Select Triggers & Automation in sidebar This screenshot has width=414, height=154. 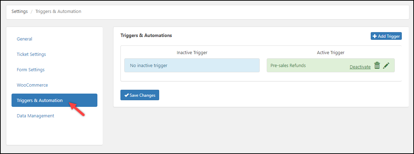coord(40,101)
